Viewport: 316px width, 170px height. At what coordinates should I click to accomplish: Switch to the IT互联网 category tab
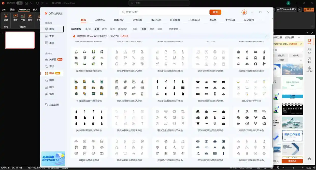tap(175, 20)
